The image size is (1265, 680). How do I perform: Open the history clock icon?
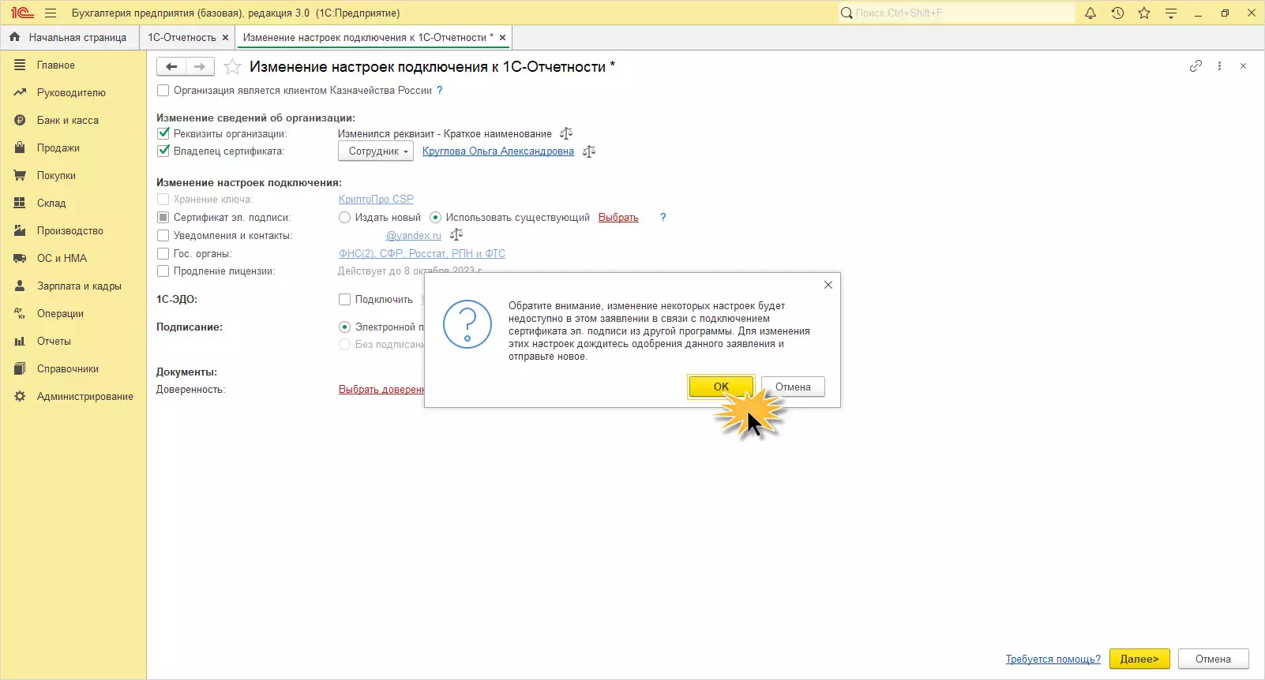pos(1117,13)
